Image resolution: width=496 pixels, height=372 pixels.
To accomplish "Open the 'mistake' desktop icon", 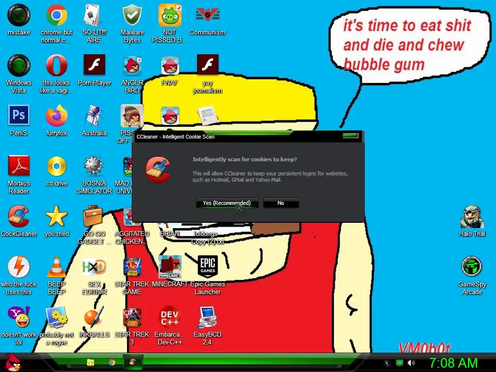I will pos(19,19).
